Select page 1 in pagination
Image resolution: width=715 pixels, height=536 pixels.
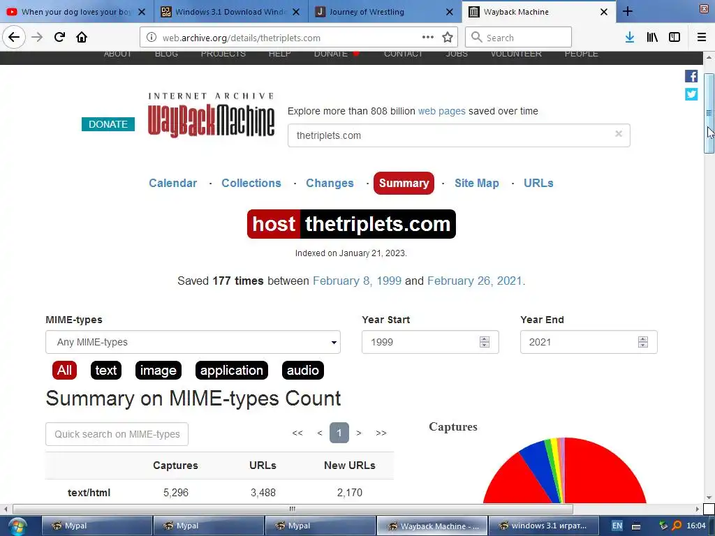(339, 433)
